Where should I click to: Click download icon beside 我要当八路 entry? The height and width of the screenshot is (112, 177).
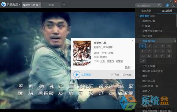coord(174,41)
